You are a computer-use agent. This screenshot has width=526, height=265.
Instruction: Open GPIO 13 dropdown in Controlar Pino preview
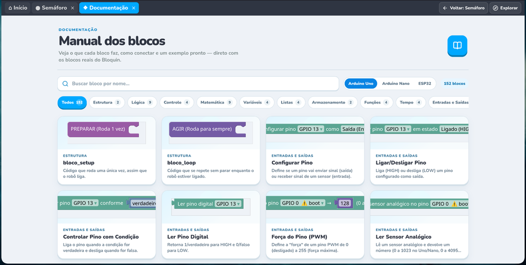click(x=85, y=203)
